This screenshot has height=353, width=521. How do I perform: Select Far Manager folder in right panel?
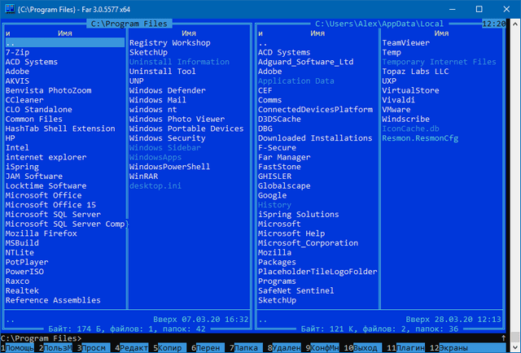(x=282, y=157)
